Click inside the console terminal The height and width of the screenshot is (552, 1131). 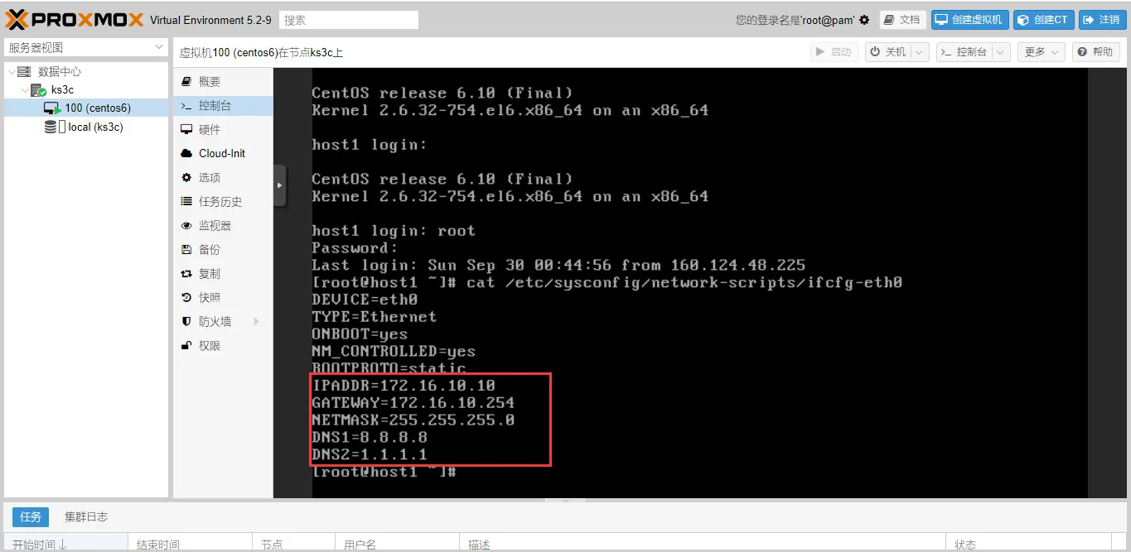point(698,283)
